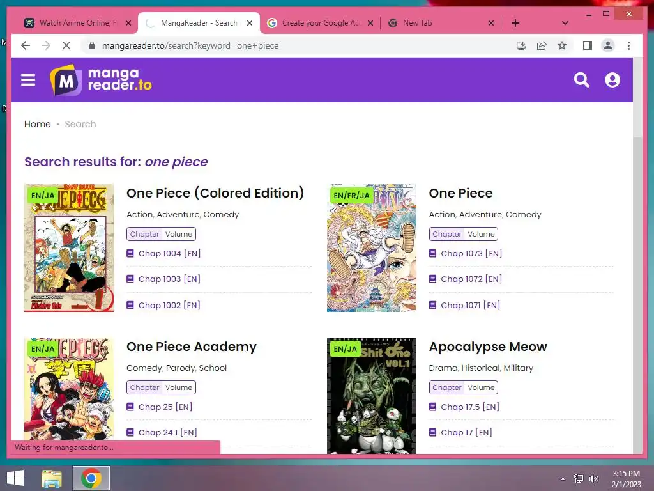The height and width of the screenshot is (491, 654).
Task: Open File Explorer from the taskbar
Action: [52, 478]
